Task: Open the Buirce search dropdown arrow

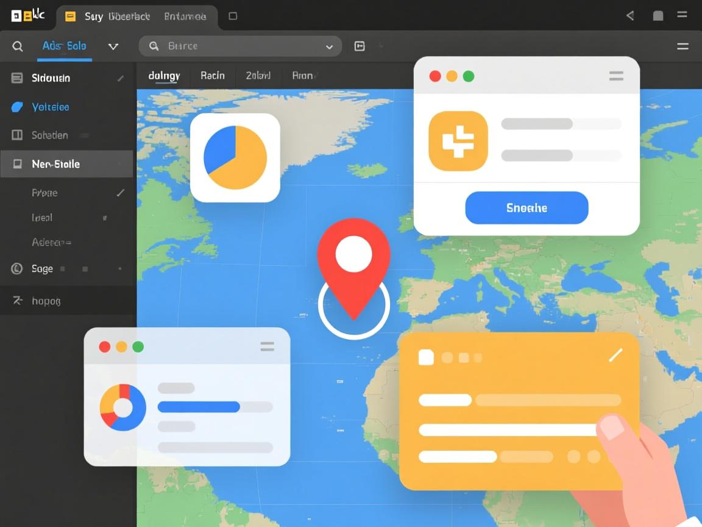Action: [x=329, y=46]
